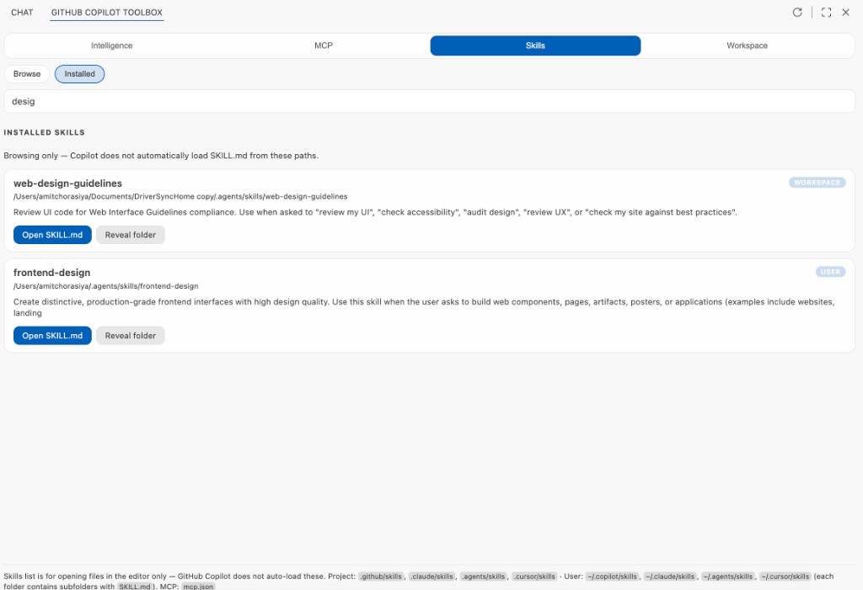Switch to the MCP tab
This screenshot has width=863, height=590.
(324, 45)
